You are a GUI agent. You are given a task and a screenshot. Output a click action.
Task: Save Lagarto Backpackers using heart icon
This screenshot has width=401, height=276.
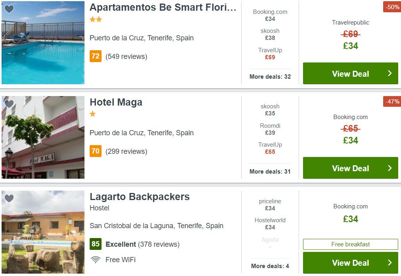[9, 198]
